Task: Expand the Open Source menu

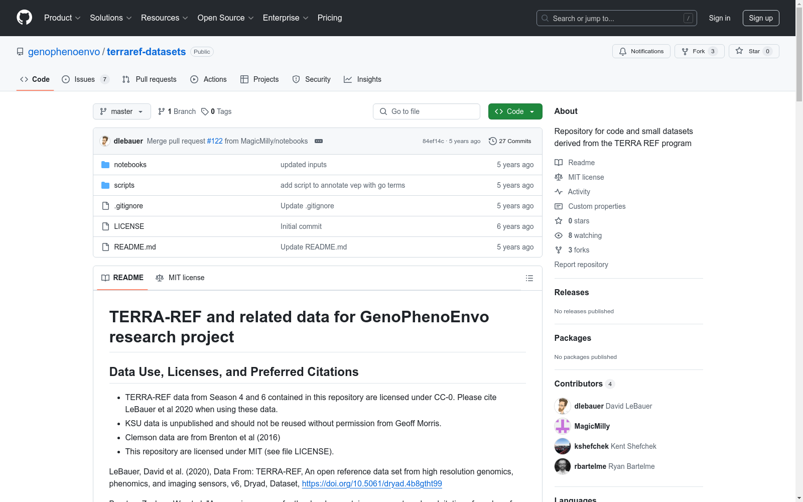Action: [226, 18]
